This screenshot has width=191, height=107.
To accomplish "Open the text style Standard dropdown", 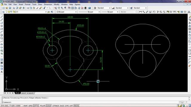I will (110, 8).
